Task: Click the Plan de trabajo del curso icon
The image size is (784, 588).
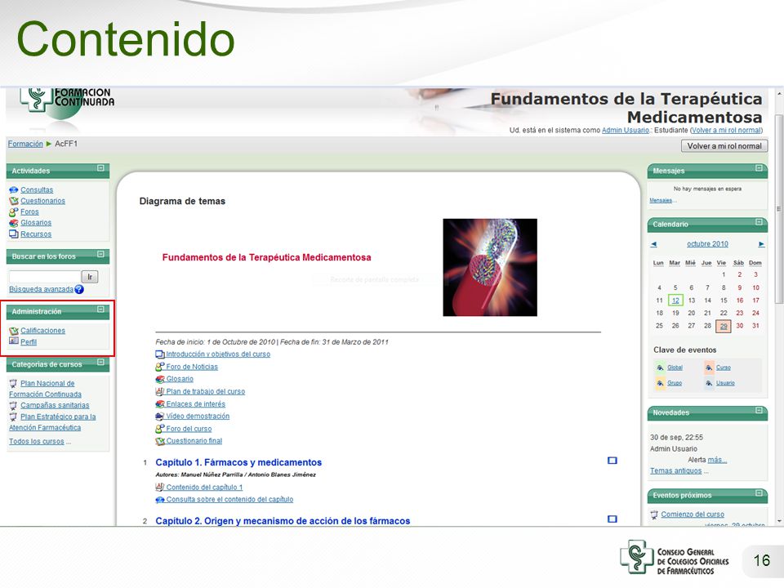Action: click(x=160, y=391)
